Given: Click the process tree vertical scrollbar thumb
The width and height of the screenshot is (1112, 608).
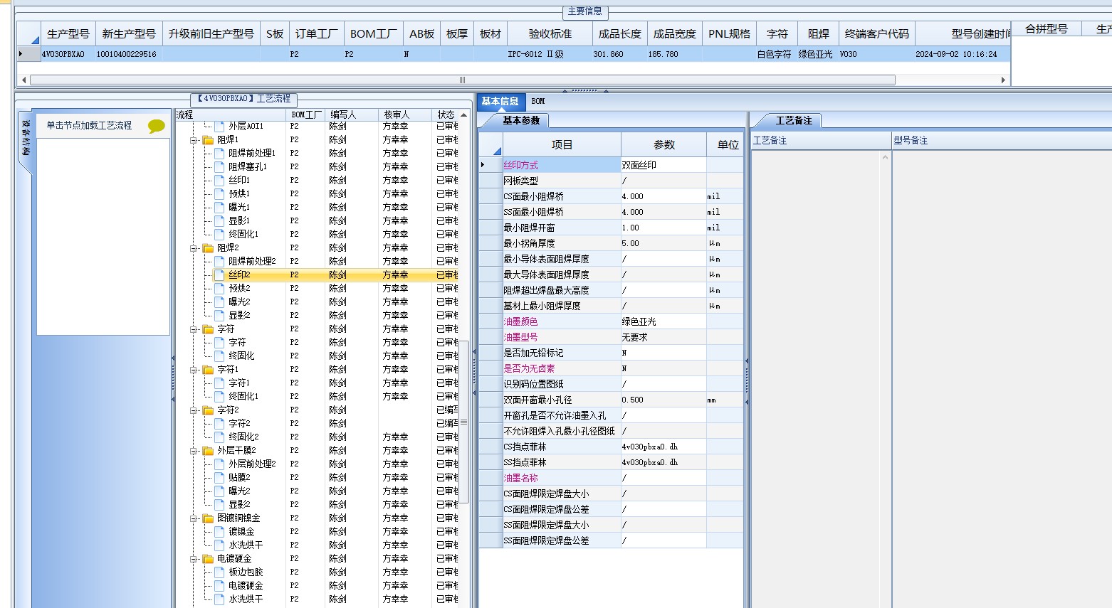Looking at the screenshot, I should tap(464, 422).
